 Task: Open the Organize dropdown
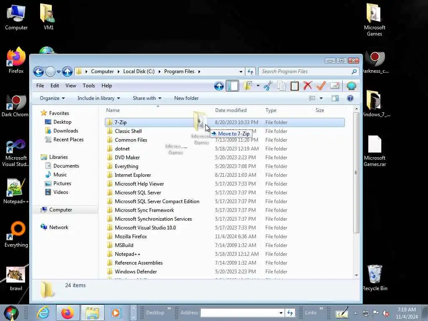tap(52, 98)
